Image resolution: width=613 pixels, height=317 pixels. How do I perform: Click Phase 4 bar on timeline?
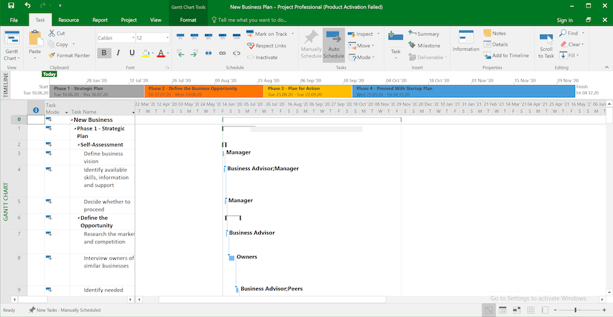pyautogui.click(x=464, y=91)
